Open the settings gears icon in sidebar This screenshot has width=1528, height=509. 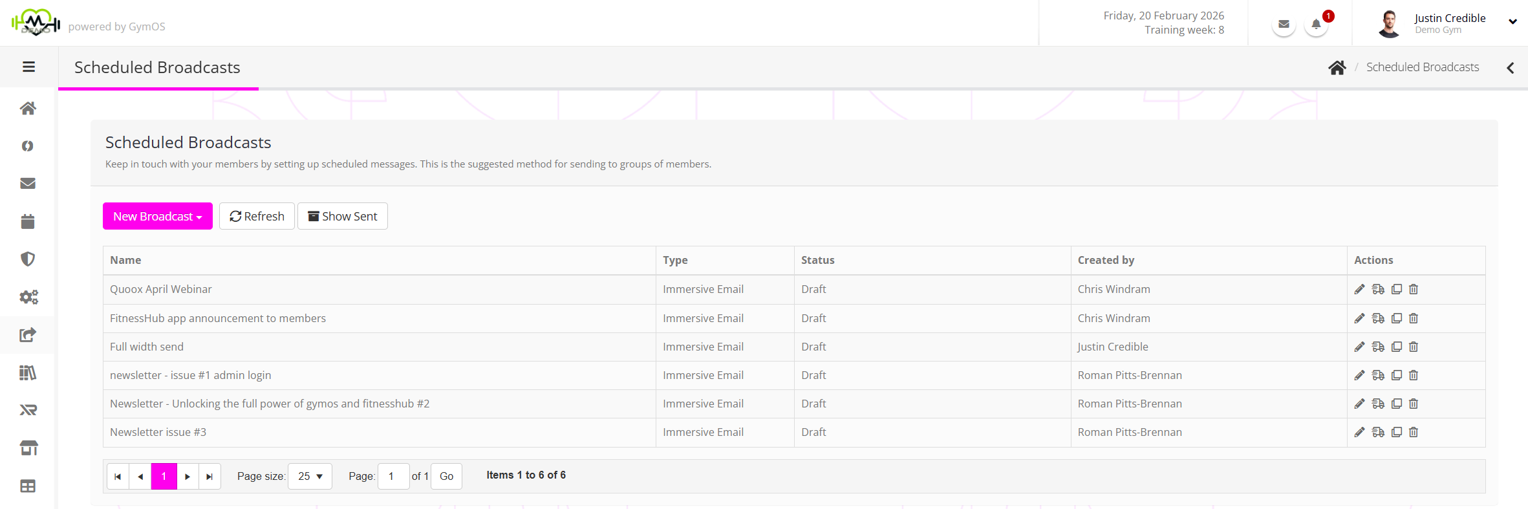tap(28, 297)
